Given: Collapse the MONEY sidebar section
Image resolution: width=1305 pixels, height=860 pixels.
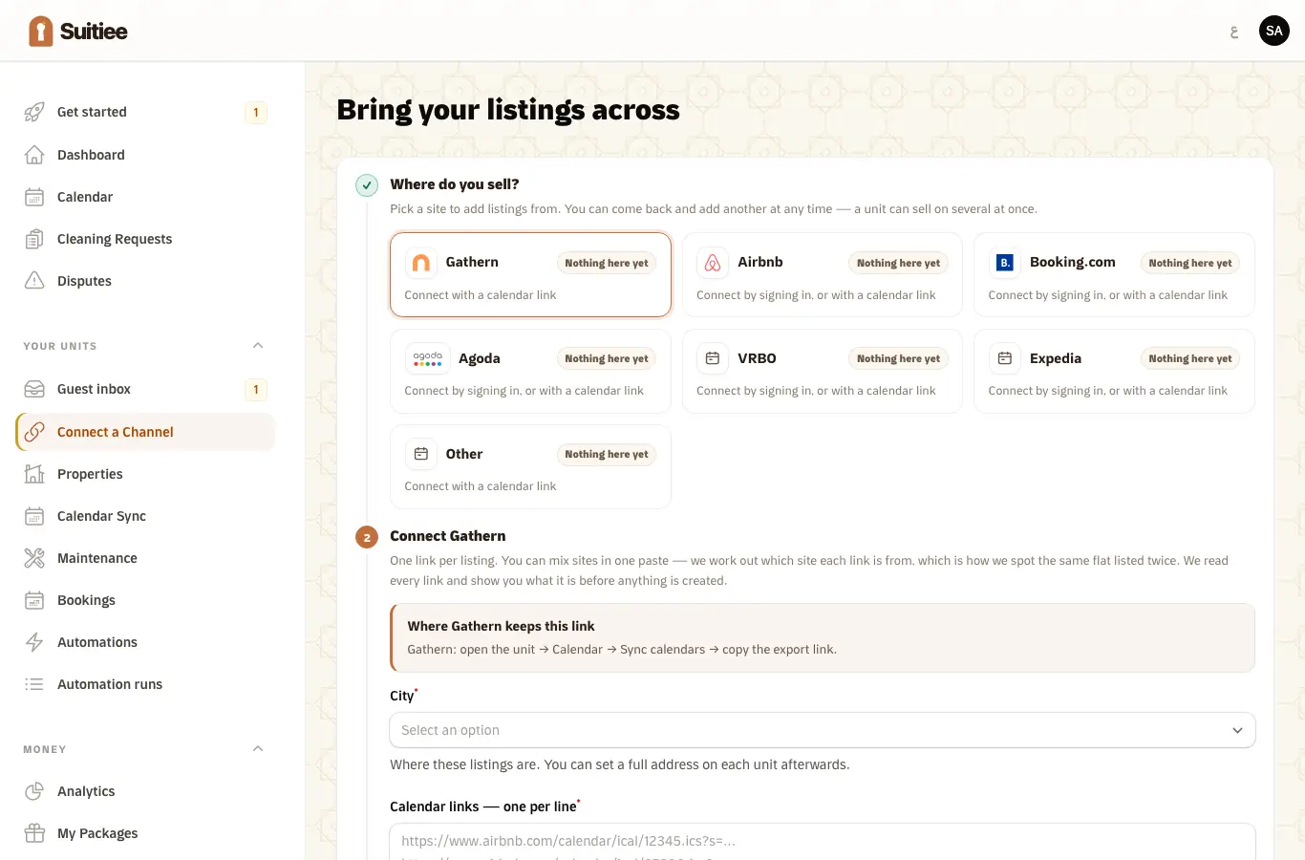Looking at the screenshot, I should tap(258, 749).
